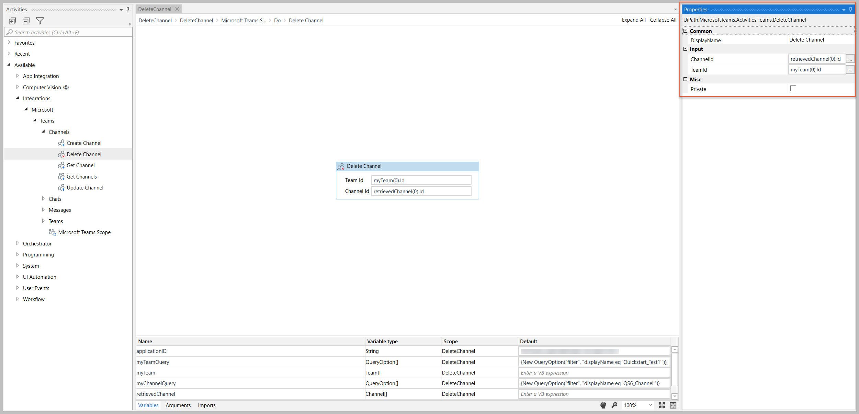Click the Delete Channel activity icon in tree
The width and height of the screenshot is (859, 414).
pyautogui.click(x=61, y=154)
